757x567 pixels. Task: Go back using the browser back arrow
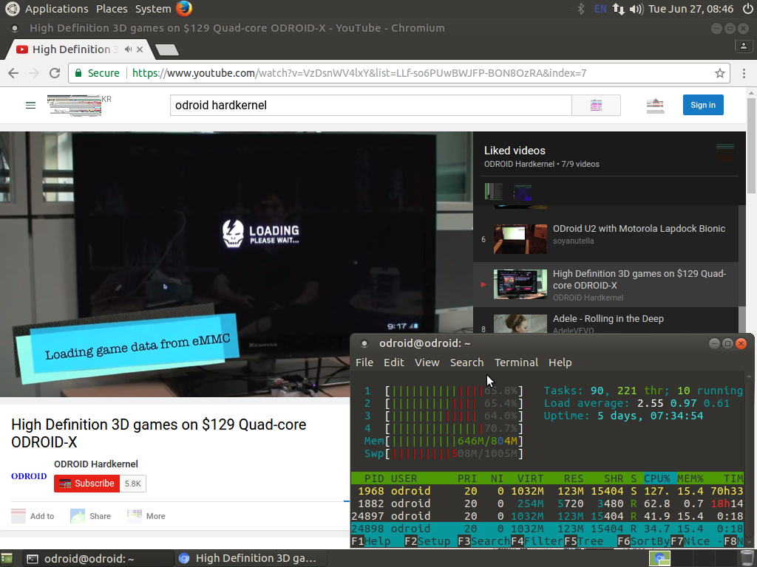(13, 73)
